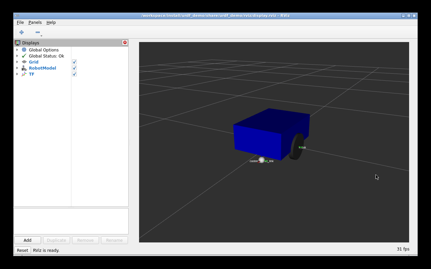
Task: Click the RobotModel robot icon
Action: [24, 68]
